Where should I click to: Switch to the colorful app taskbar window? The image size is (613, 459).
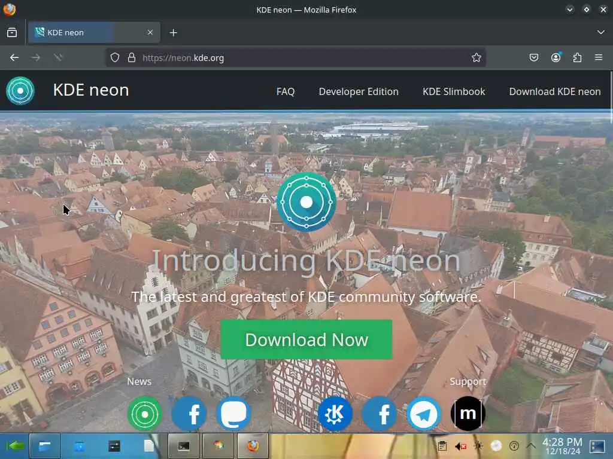click(218, 446)
